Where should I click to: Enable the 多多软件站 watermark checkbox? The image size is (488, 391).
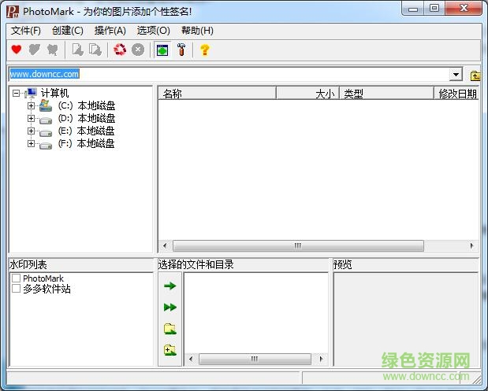17,289
